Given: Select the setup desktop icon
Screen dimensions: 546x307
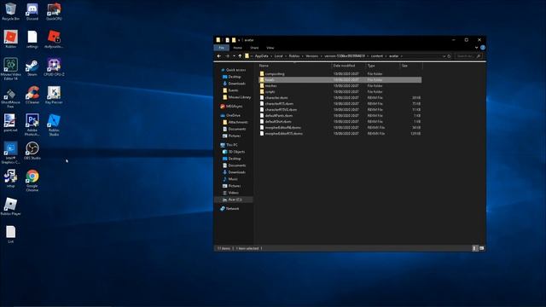Looking at the screenshot, I should pos(10,178).
